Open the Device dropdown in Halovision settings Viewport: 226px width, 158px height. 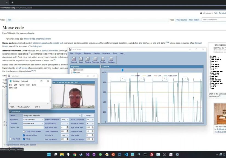[52, 115]
